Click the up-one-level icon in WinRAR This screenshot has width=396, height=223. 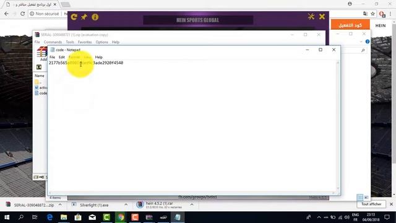(x=39, y=67)
